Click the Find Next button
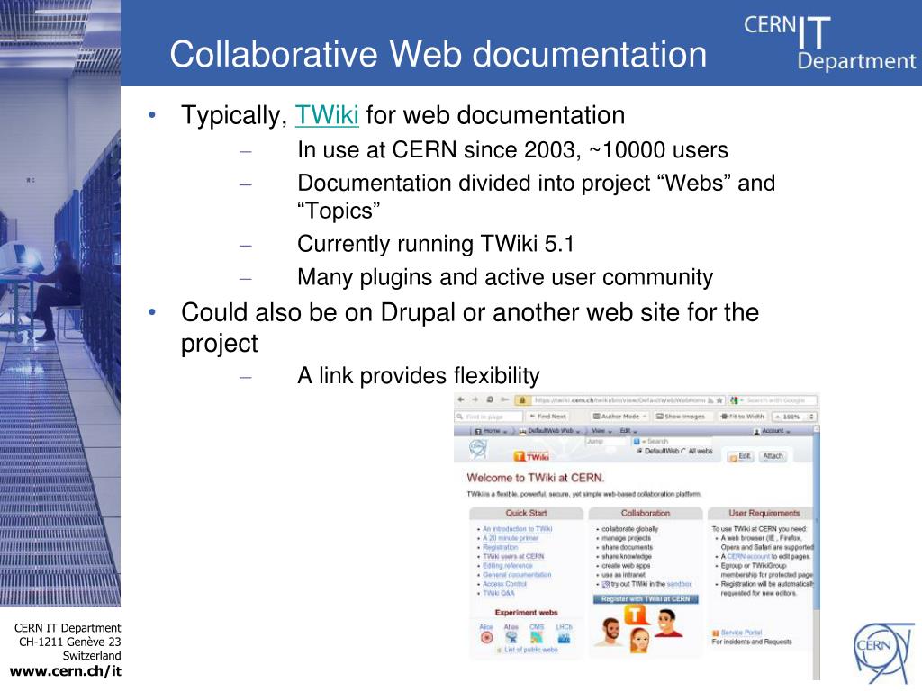The width and height of the screenshot is (922, 691). point(547,416)
